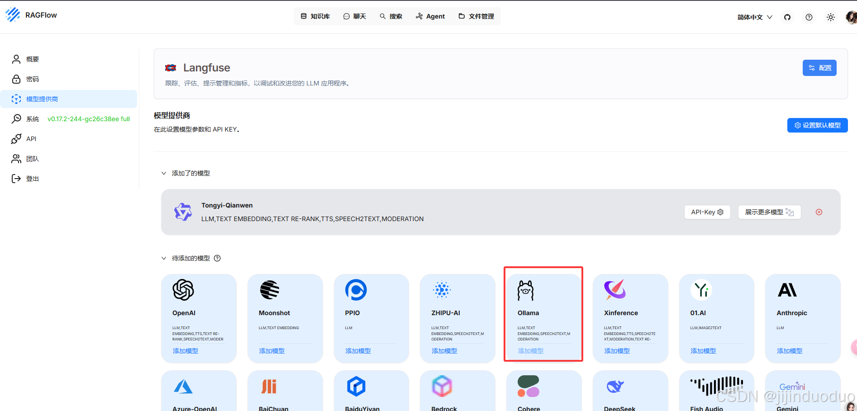Click 添加模型 on the Ollama card
The width and height of the screenshot is (857, 411).
(530, 351)
